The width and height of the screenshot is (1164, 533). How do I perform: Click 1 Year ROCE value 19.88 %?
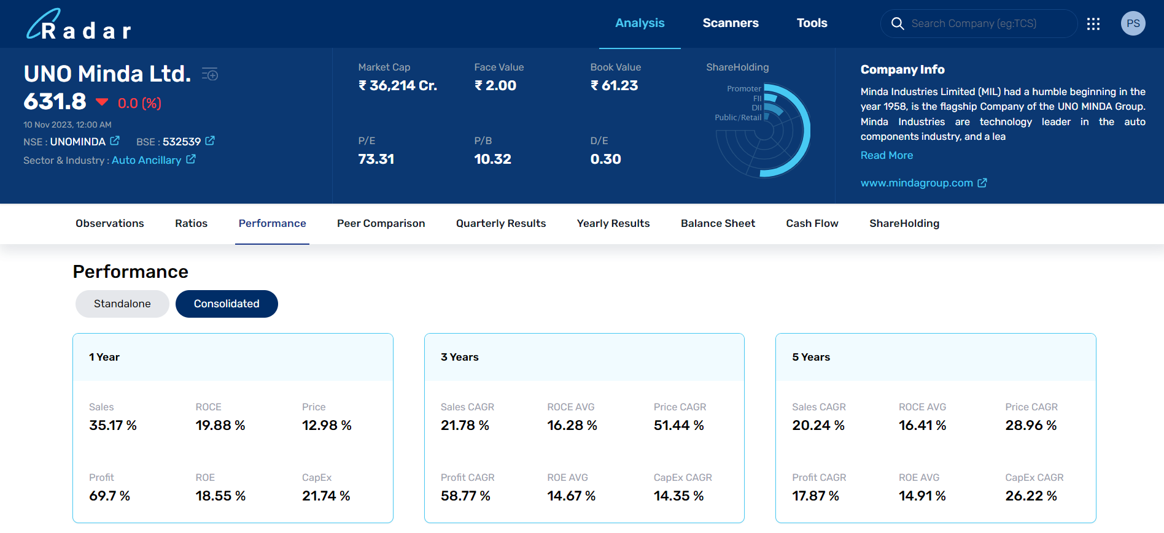tap(220, 425)
